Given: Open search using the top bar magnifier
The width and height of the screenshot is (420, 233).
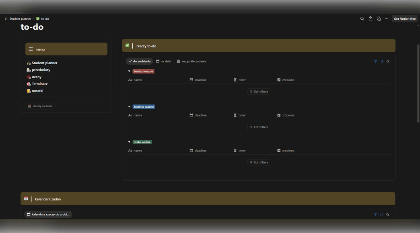Looking at the screenshot, I should [362, 19].
